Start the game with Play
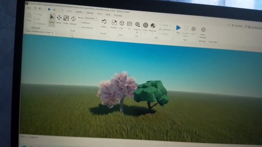 click(178, 29)
